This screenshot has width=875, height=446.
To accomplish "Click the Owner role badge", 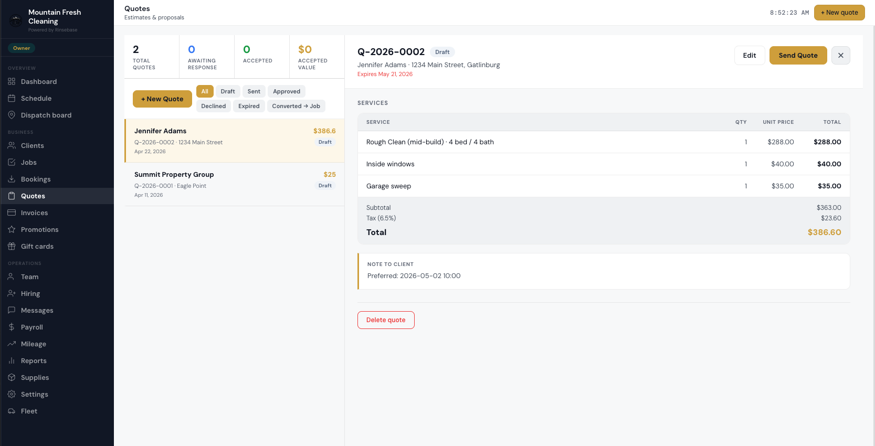I will click(x=22, y=48).
